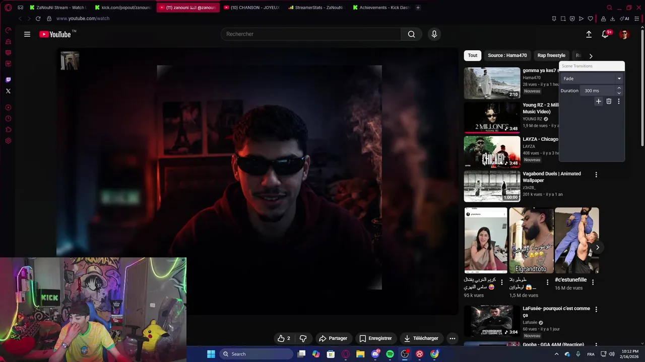Open Opera Aria AI button
645x362 pixels.
[x=625, y=19]
